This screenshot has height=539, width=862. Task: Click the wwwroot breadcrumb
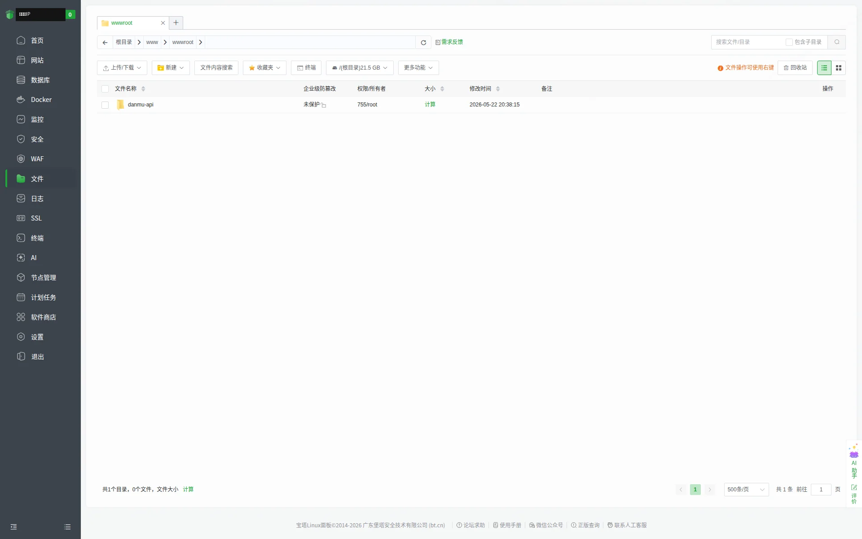(183, 42)
